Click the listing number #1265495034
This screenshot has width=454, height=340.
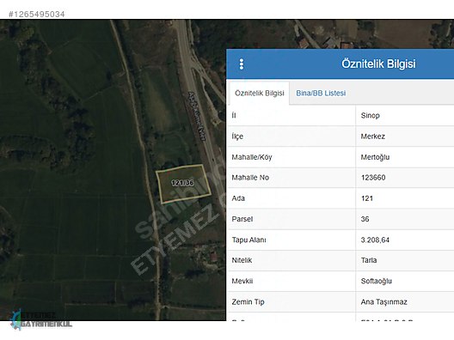click(37, 14)
